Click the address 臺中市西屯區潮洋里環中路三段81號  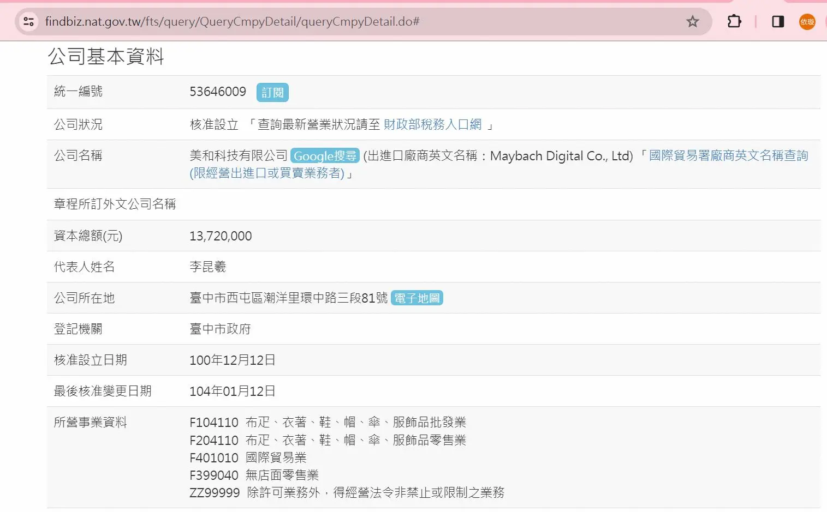coord(288,298)
